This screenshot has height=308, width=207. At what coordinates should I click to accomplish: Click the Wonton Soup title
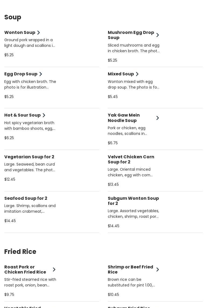tap(20, 33)
